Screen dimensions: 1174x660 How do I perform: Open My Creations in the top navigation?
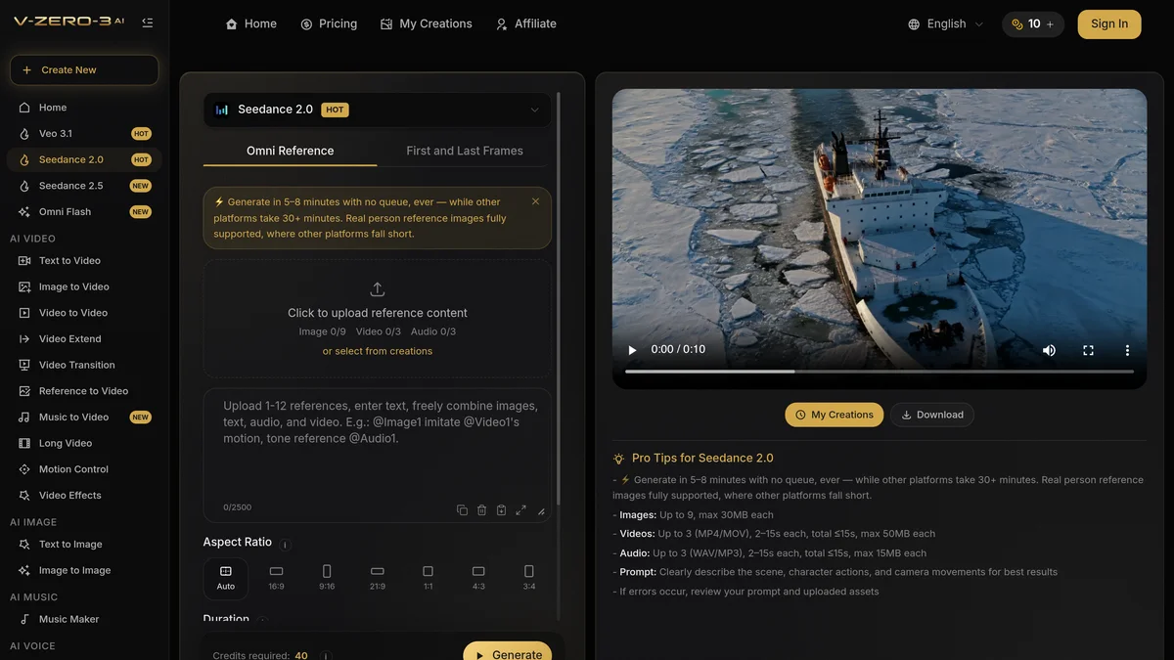(426, 23)
